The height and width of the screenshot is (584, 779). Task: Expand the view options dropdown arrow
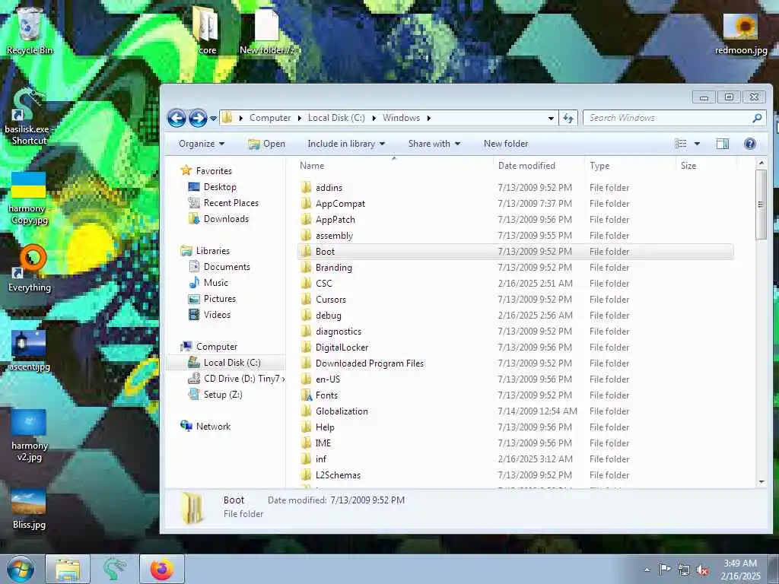(697, 144)
